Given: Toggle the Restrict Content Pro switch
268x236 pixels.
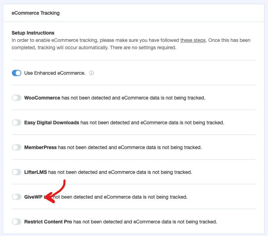Looking at the screenshot, I should pos(17,222).
